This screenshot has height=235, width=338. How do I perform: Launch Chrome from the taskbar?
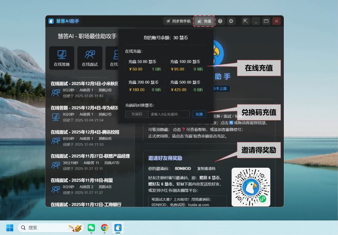[104, 227]
